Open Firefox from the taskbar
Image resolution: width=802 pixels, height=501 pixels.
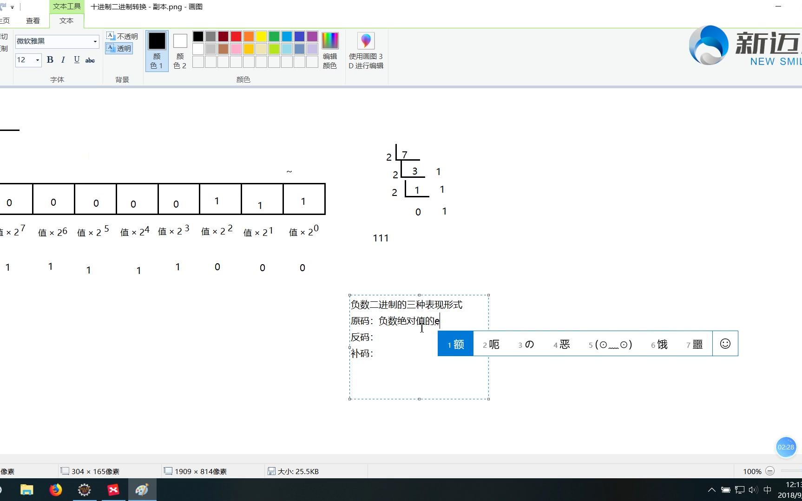(x=55, y=489)
